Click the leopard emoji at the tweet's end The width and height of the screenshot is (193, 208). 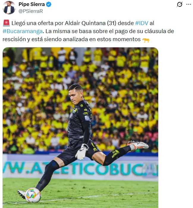click(146, 40)
